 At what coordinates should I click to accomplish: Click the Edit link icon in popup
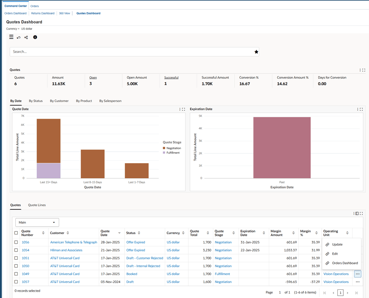click(x=327, y=254)
